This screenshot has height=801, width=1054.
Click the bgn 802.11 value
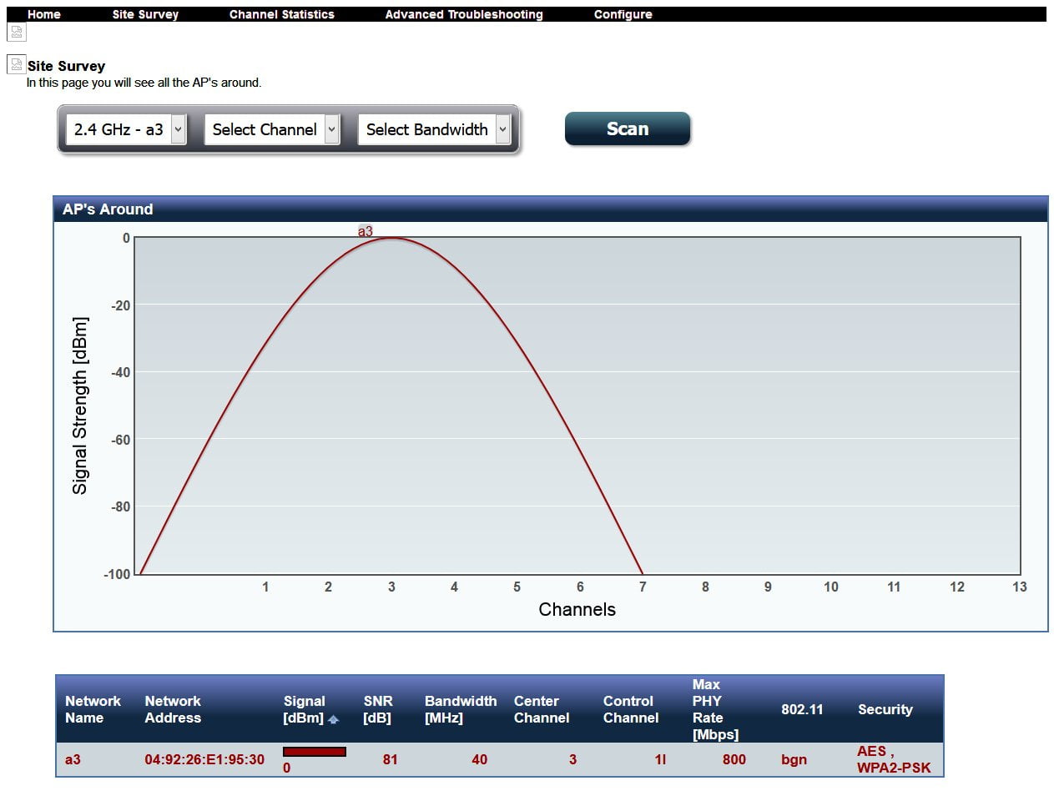(794, 759)
